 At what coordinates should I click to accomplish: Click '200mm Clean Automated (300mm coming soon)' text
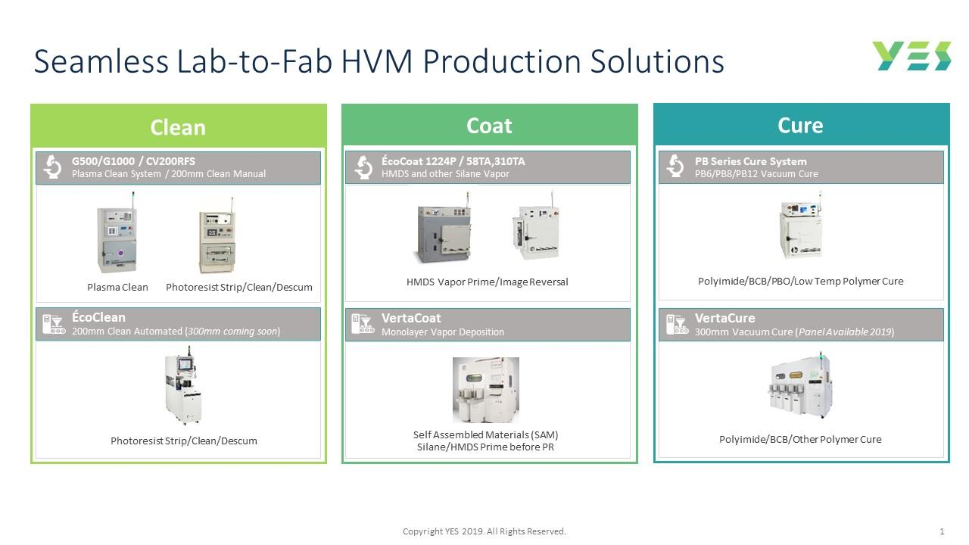click(x=176, y=332)
